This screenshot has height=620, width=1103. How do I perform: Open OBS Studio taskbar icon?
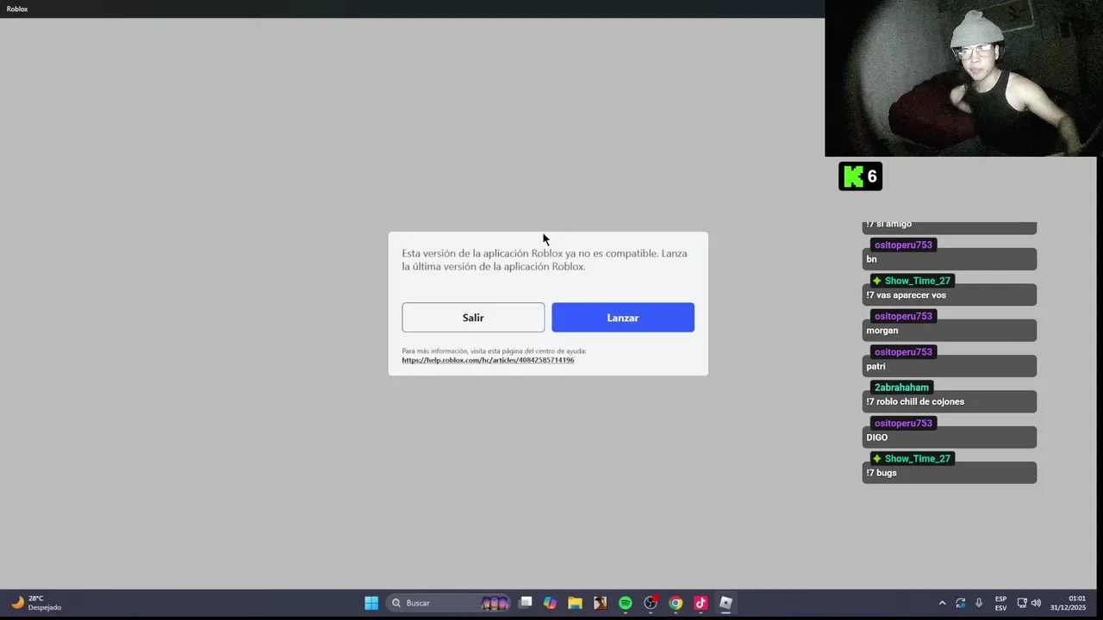[651, 603]
